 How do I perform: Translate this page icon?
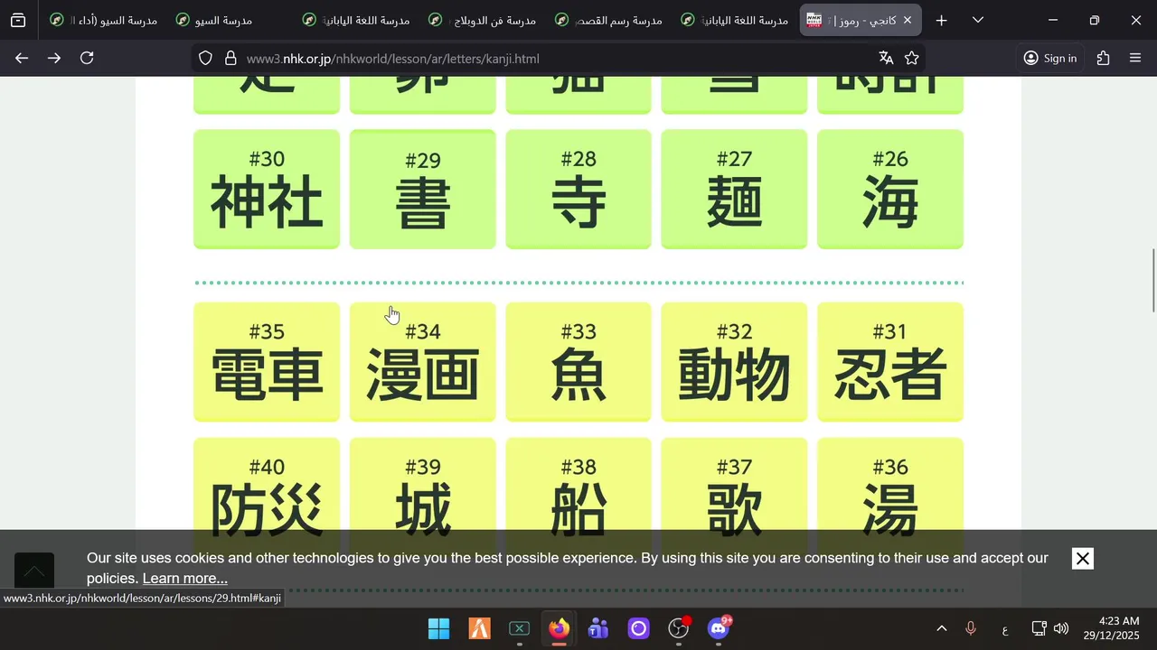pos(886,58)
